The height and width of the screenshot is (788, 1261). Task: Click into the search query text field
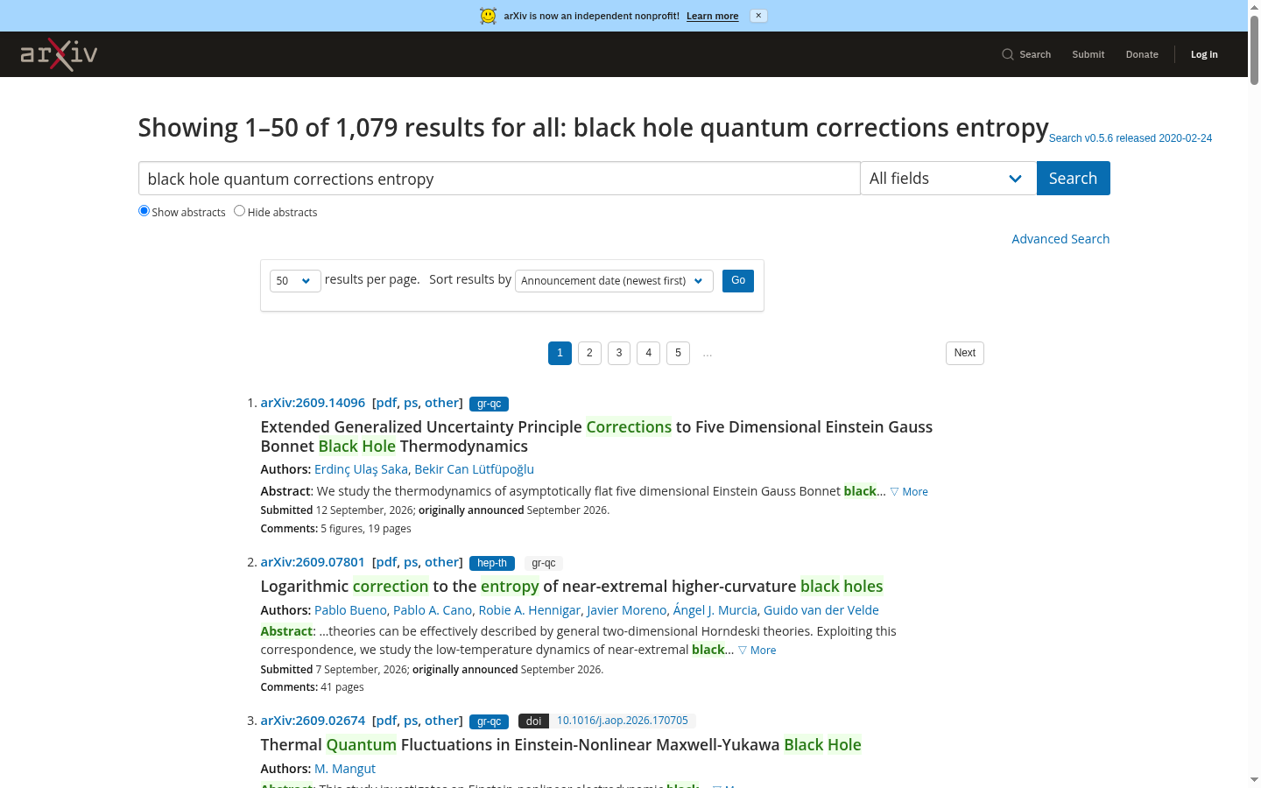499,179
